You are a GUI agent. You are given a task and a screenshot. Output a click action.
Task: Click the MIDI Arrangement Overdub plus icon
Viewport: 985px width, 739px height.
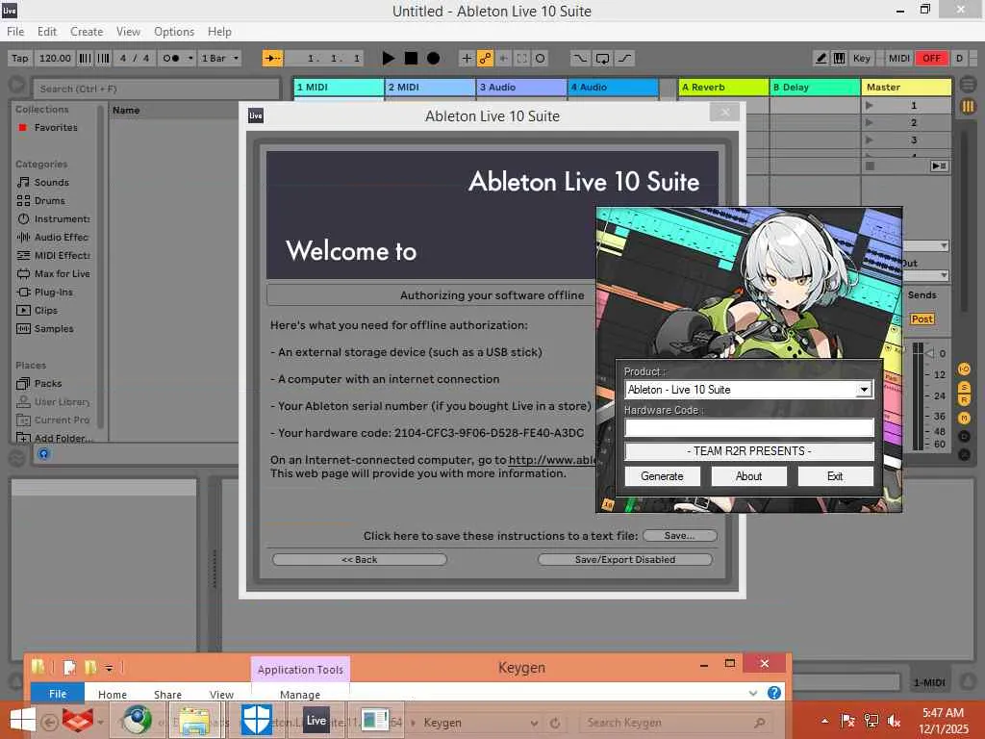pyautogui.click(x=467, y=59)
